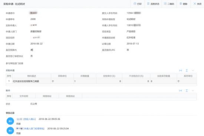Fit column widths in 采购申请 table
The image size is (204, 136).
point(181,70)
